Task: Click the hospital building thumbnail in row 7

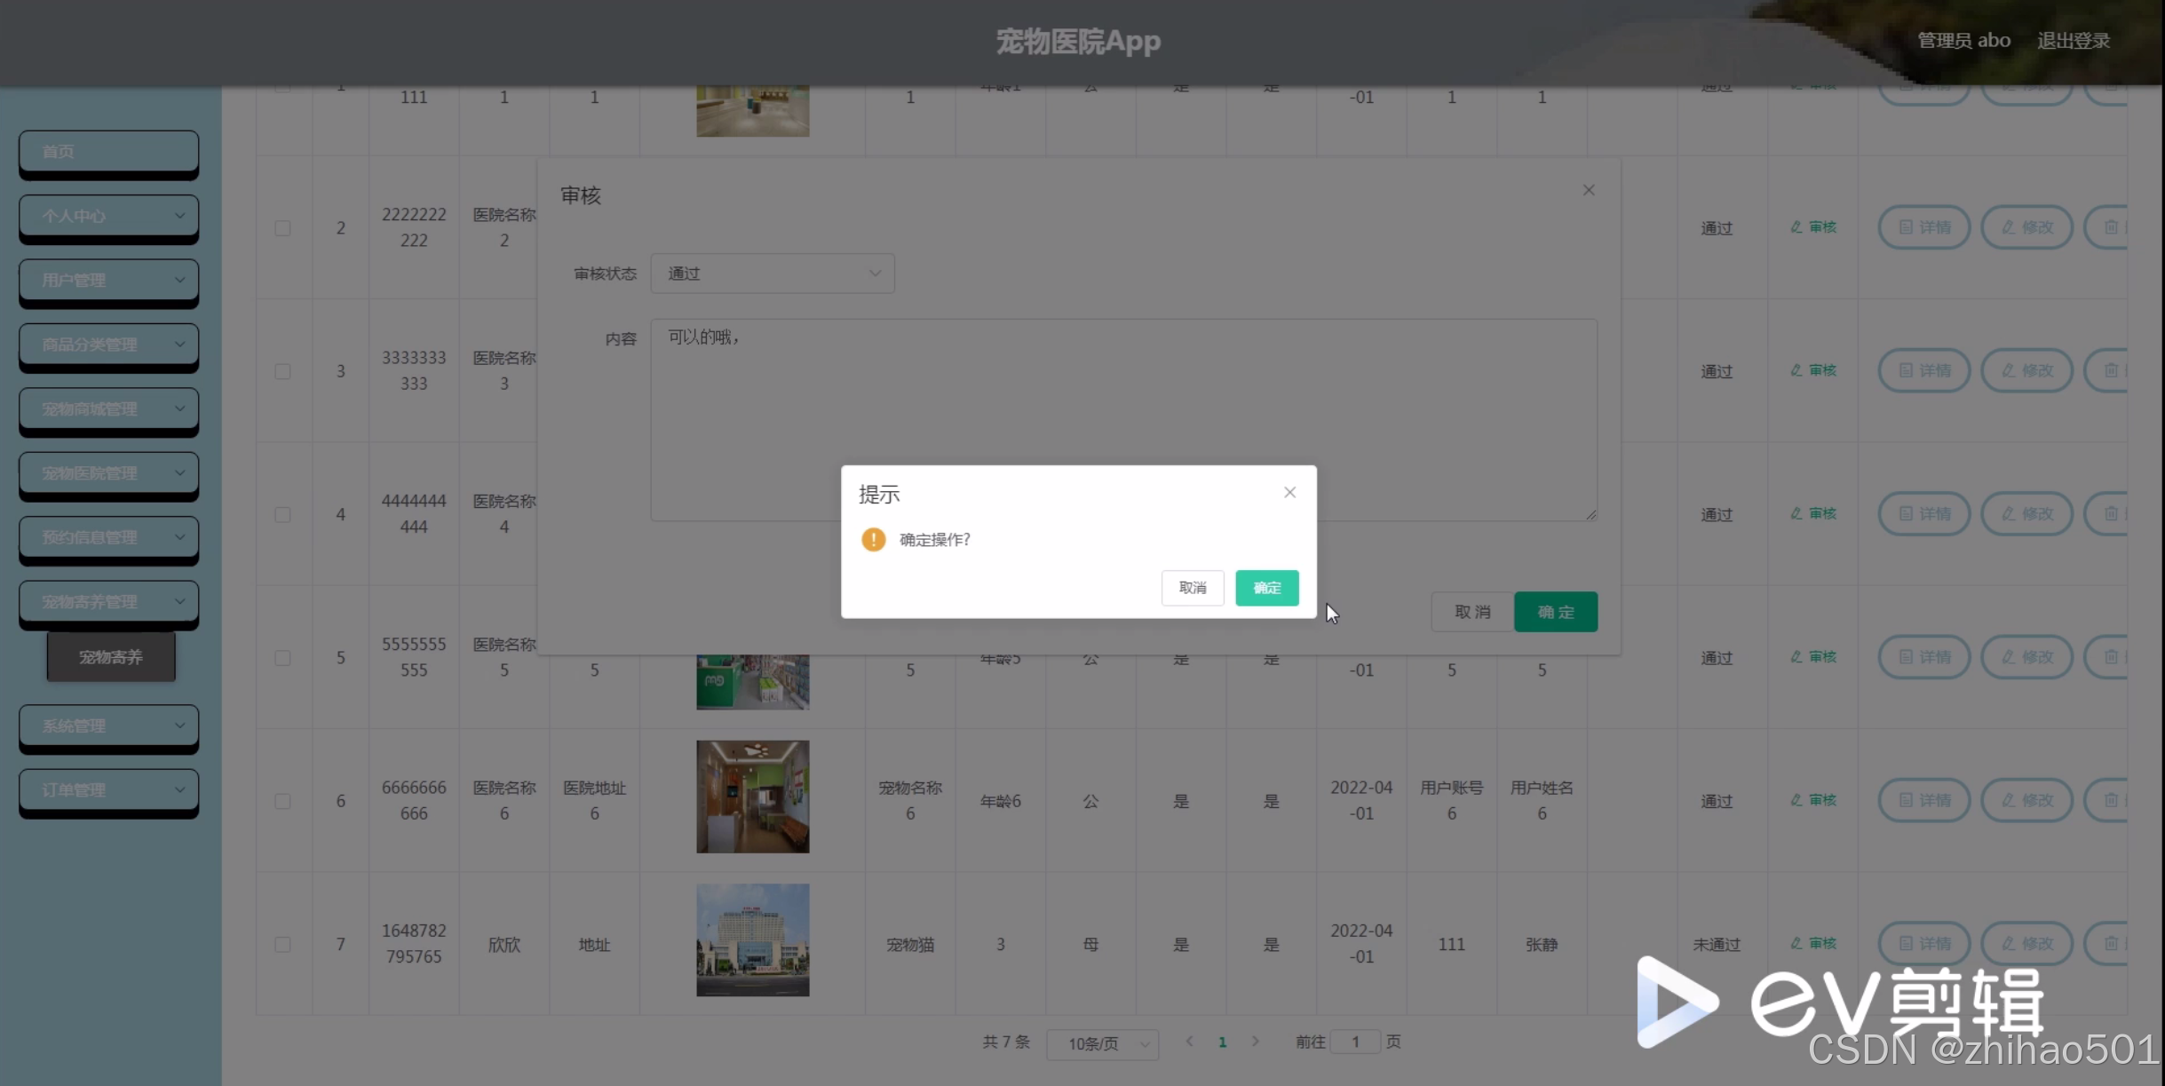Action: coord(752,939)
